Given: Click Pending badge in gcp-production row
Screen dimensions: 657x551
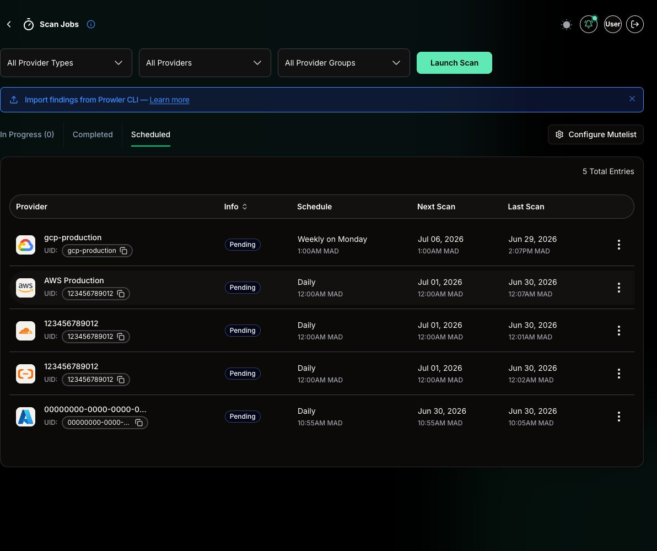Looking at the screenshot, I should click(x=243, y=245).
